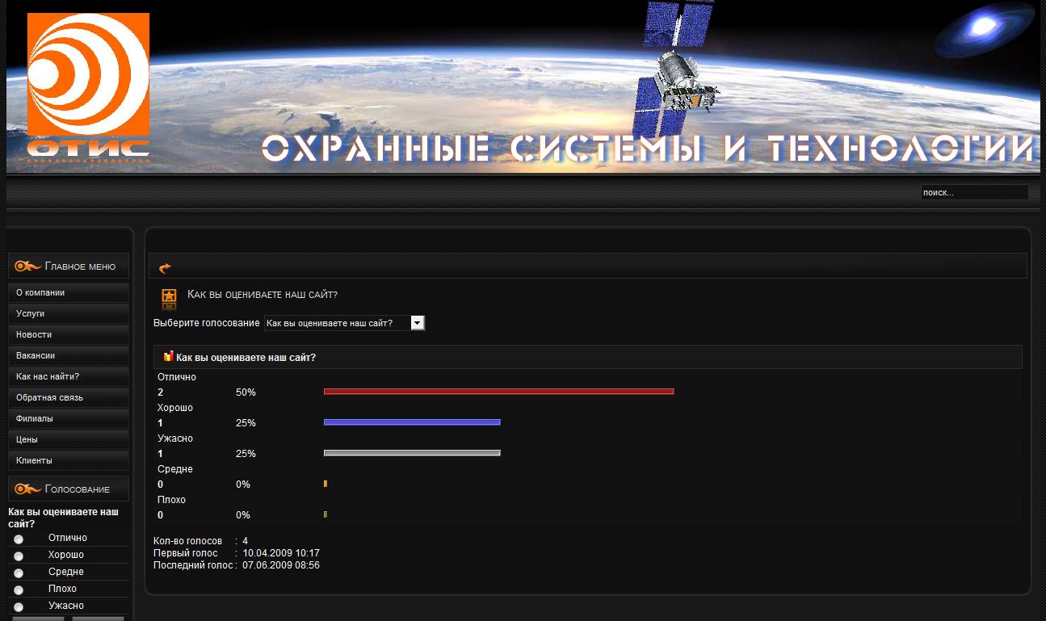Choose the Ужасно radio button
Viewport: 1046px width, 621px height.
[x=19, y=607]
